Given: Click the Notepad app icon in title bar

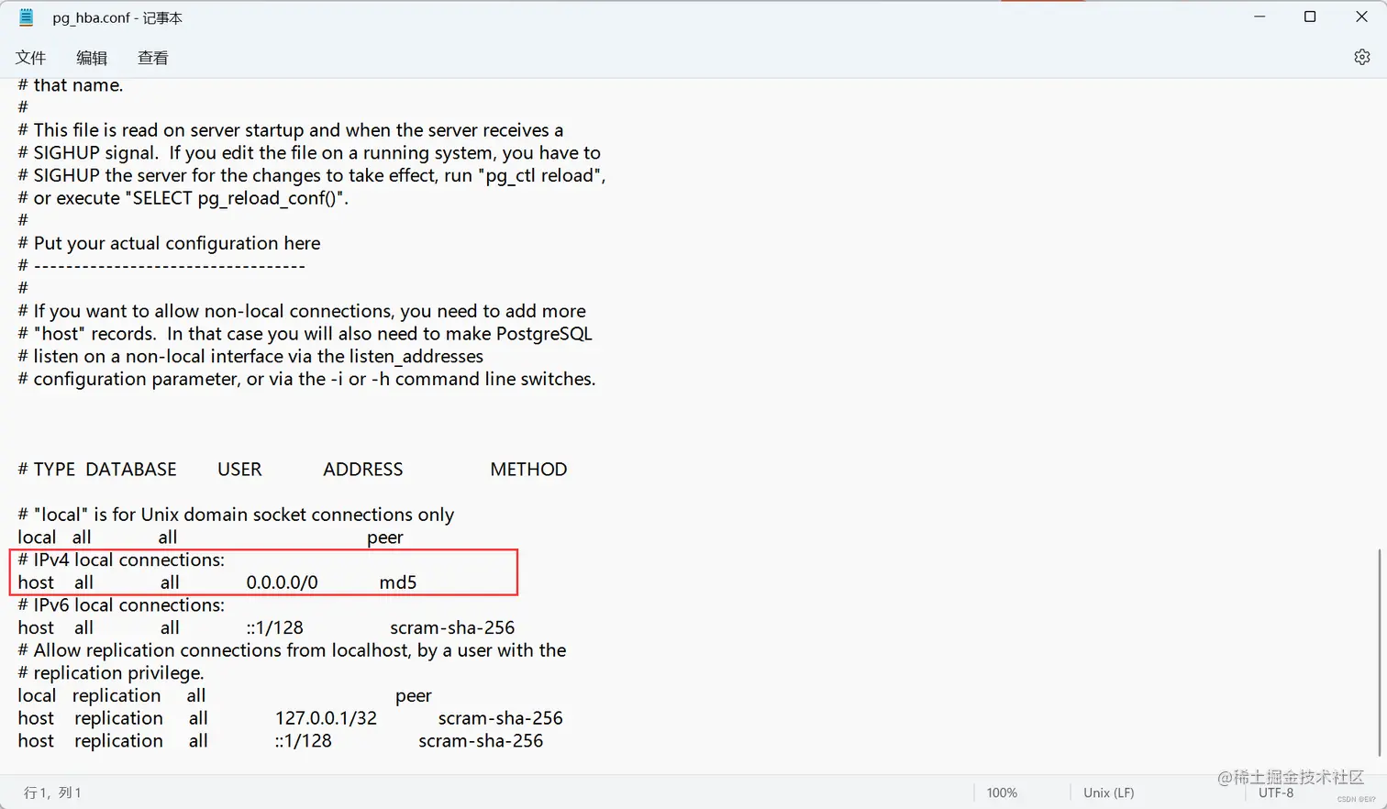Looking at the screenshot, I should pos(27,17).
